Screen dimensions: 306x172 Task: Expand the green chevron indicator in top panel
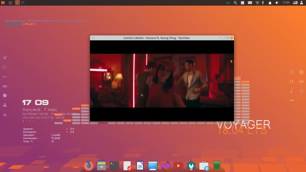coord(228,3)
